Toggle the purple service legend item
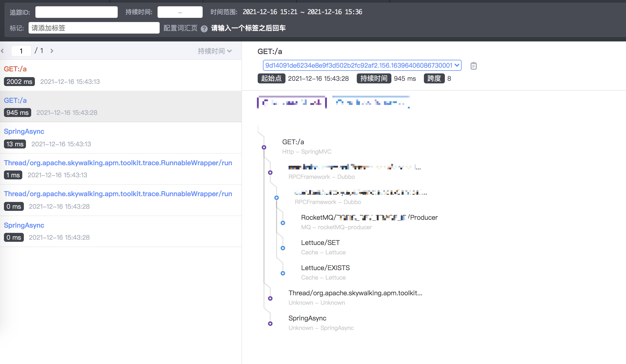626x364 pixels. coord(291,102)
